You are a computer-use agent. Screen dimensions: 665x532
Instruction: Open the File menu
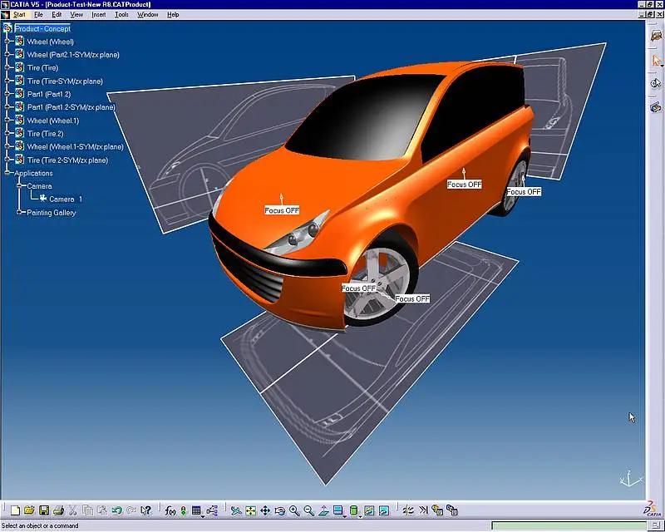[x=38, y=14]
